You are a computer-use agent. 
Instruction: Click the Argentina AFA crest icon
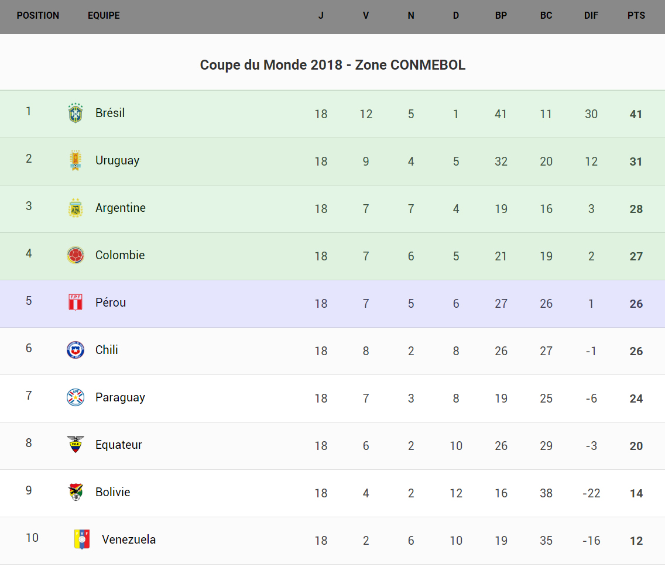click(x=76, y=208)
